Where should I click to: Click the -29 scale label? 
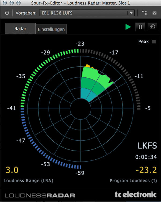(x=45, y=53)
